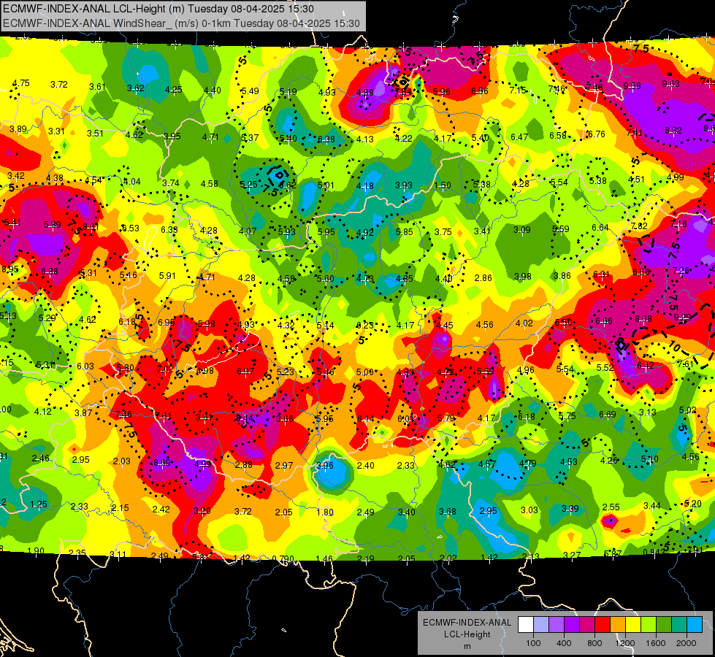Click the wind shear value 3.42
The width and height of the screenshot is (715, 657).
tap(16, 175)
